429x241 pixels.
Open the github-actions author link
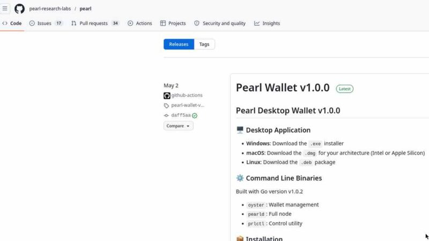click(x=187, y=95)
